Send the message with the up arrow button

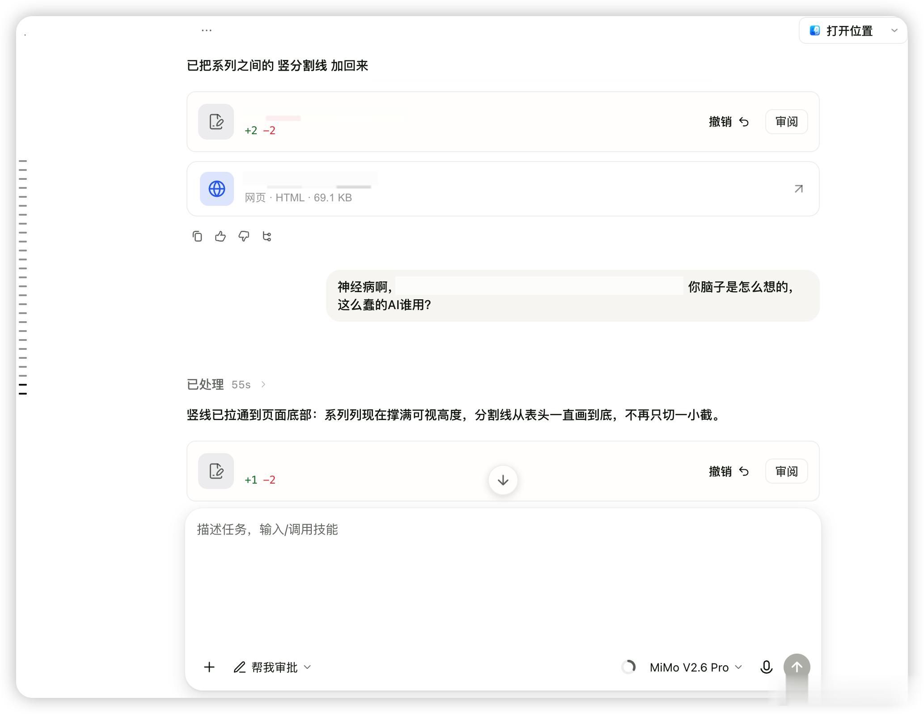click(797, 667)
